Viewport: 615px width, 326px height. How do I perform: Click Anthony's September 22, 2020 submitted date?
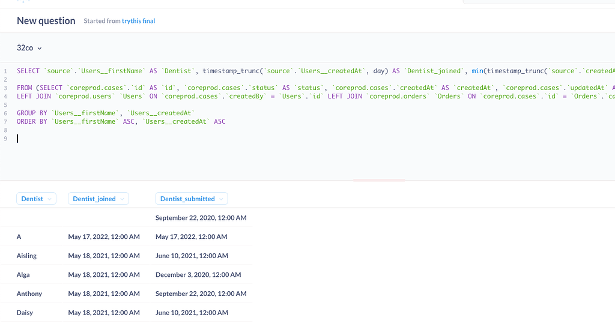(x=201, y=294)
